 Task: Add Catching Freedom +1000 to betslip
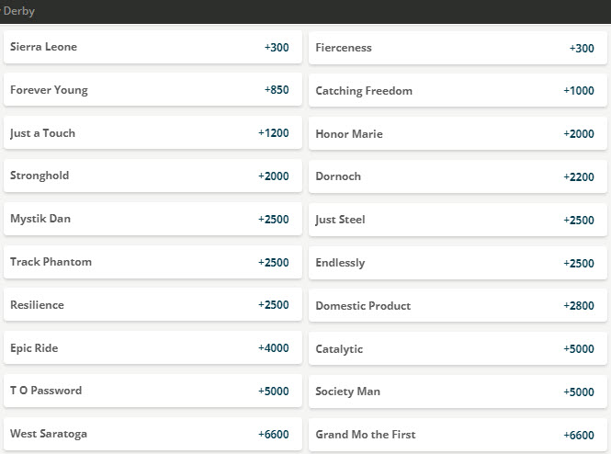click(458, 91)
